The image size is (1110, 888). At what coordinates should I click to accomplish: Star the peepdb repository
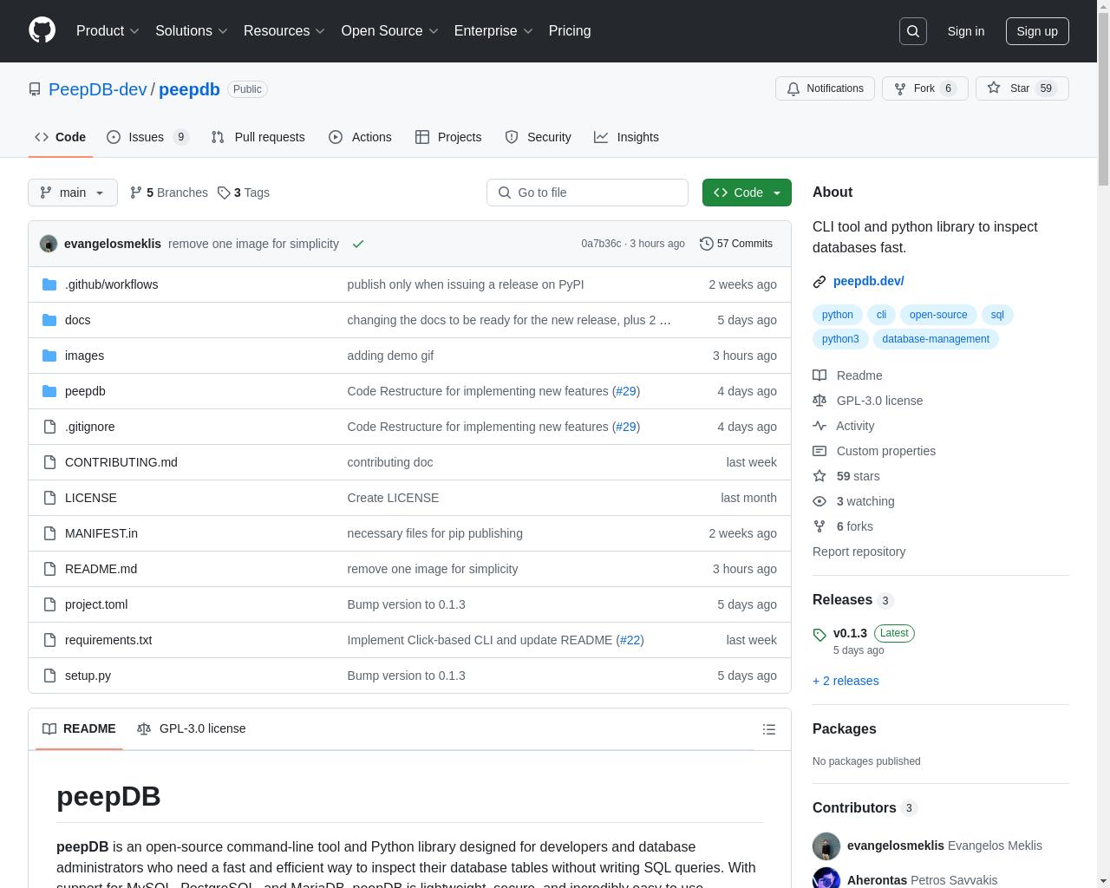click(x=1022, y=88)
